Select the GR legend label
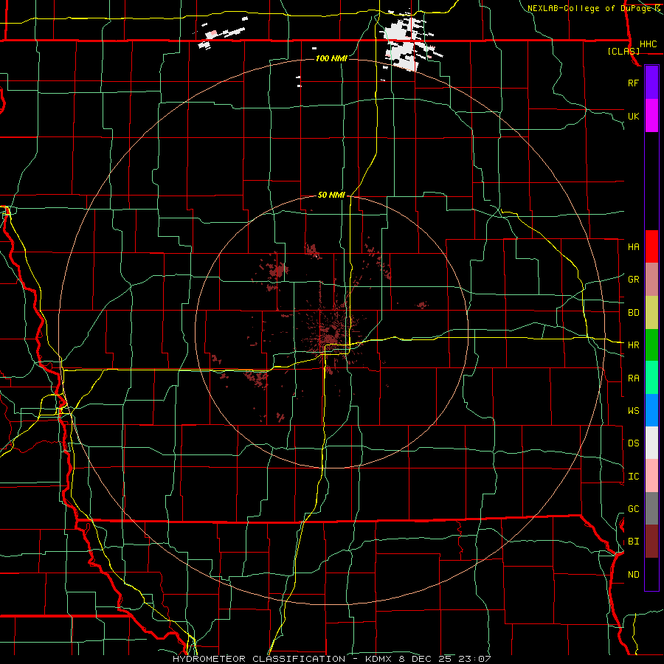Image resolution: width=664 pixels, height=664 pixels. point(633,280)
